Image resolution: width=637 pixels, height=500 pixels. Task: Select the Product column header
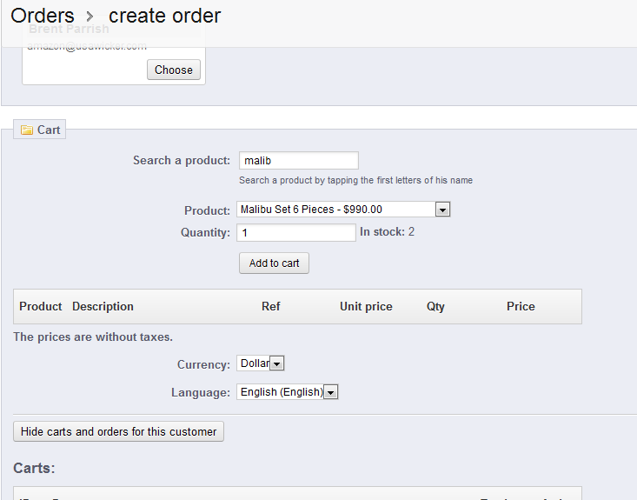click(41, 307)
